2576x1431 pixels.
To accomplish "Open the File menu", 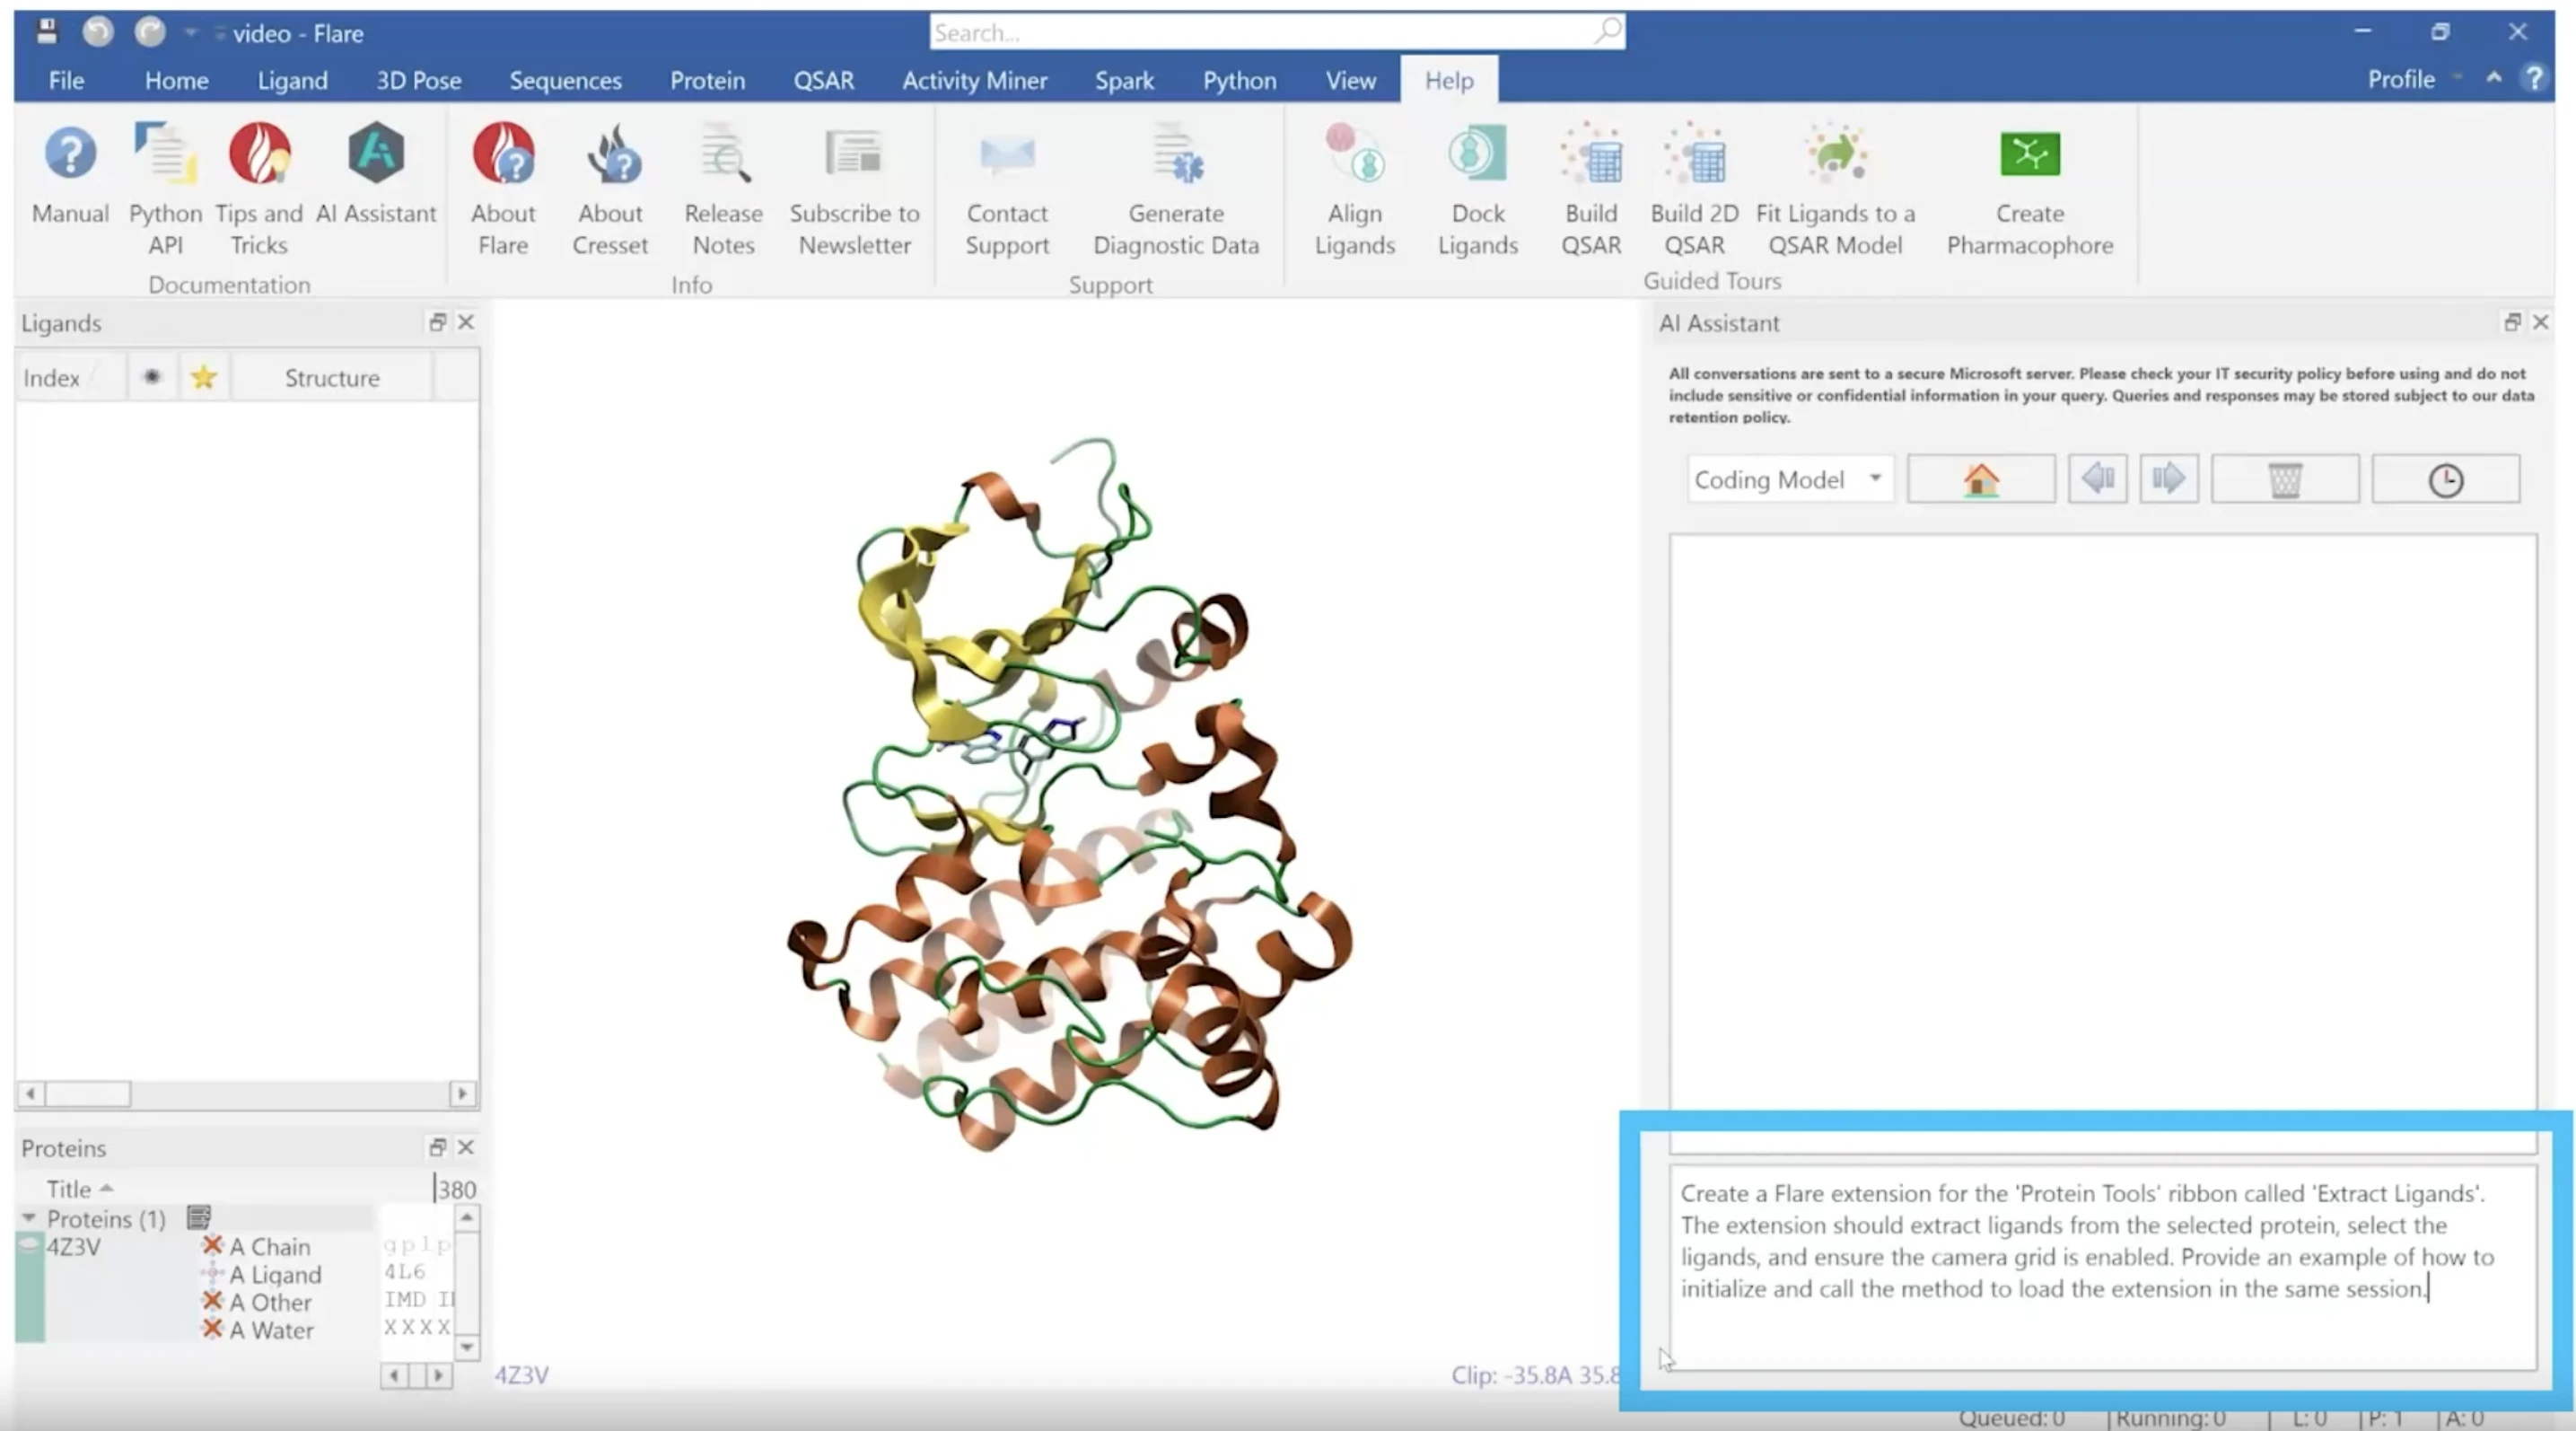I will tap(66, 80).
